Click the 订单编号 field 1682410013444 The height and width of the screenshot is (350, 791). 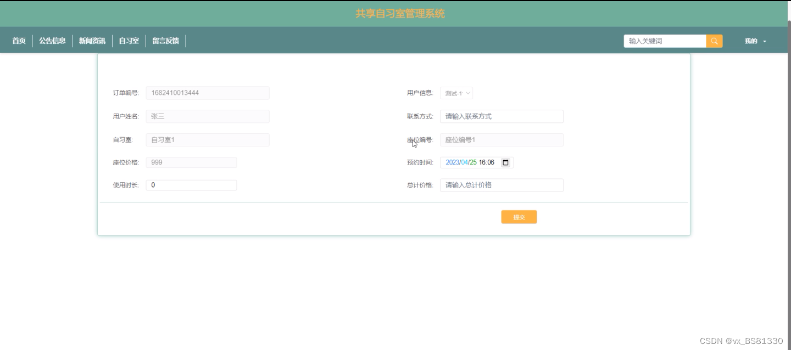(x=208, y=93)
